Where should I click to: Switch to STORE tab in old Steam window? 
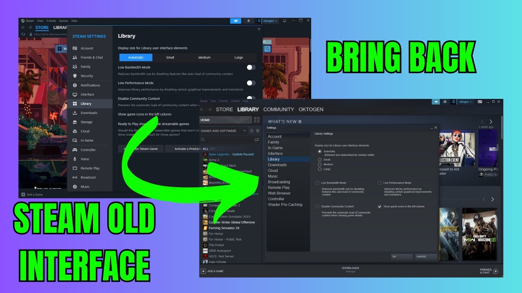[224, 109]
